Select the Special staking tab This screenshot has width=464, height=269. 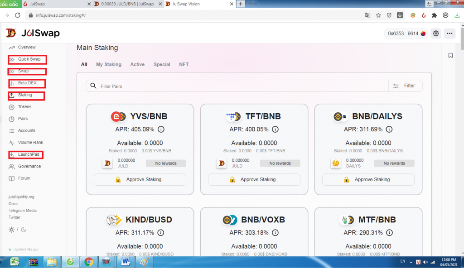[162, 64]
